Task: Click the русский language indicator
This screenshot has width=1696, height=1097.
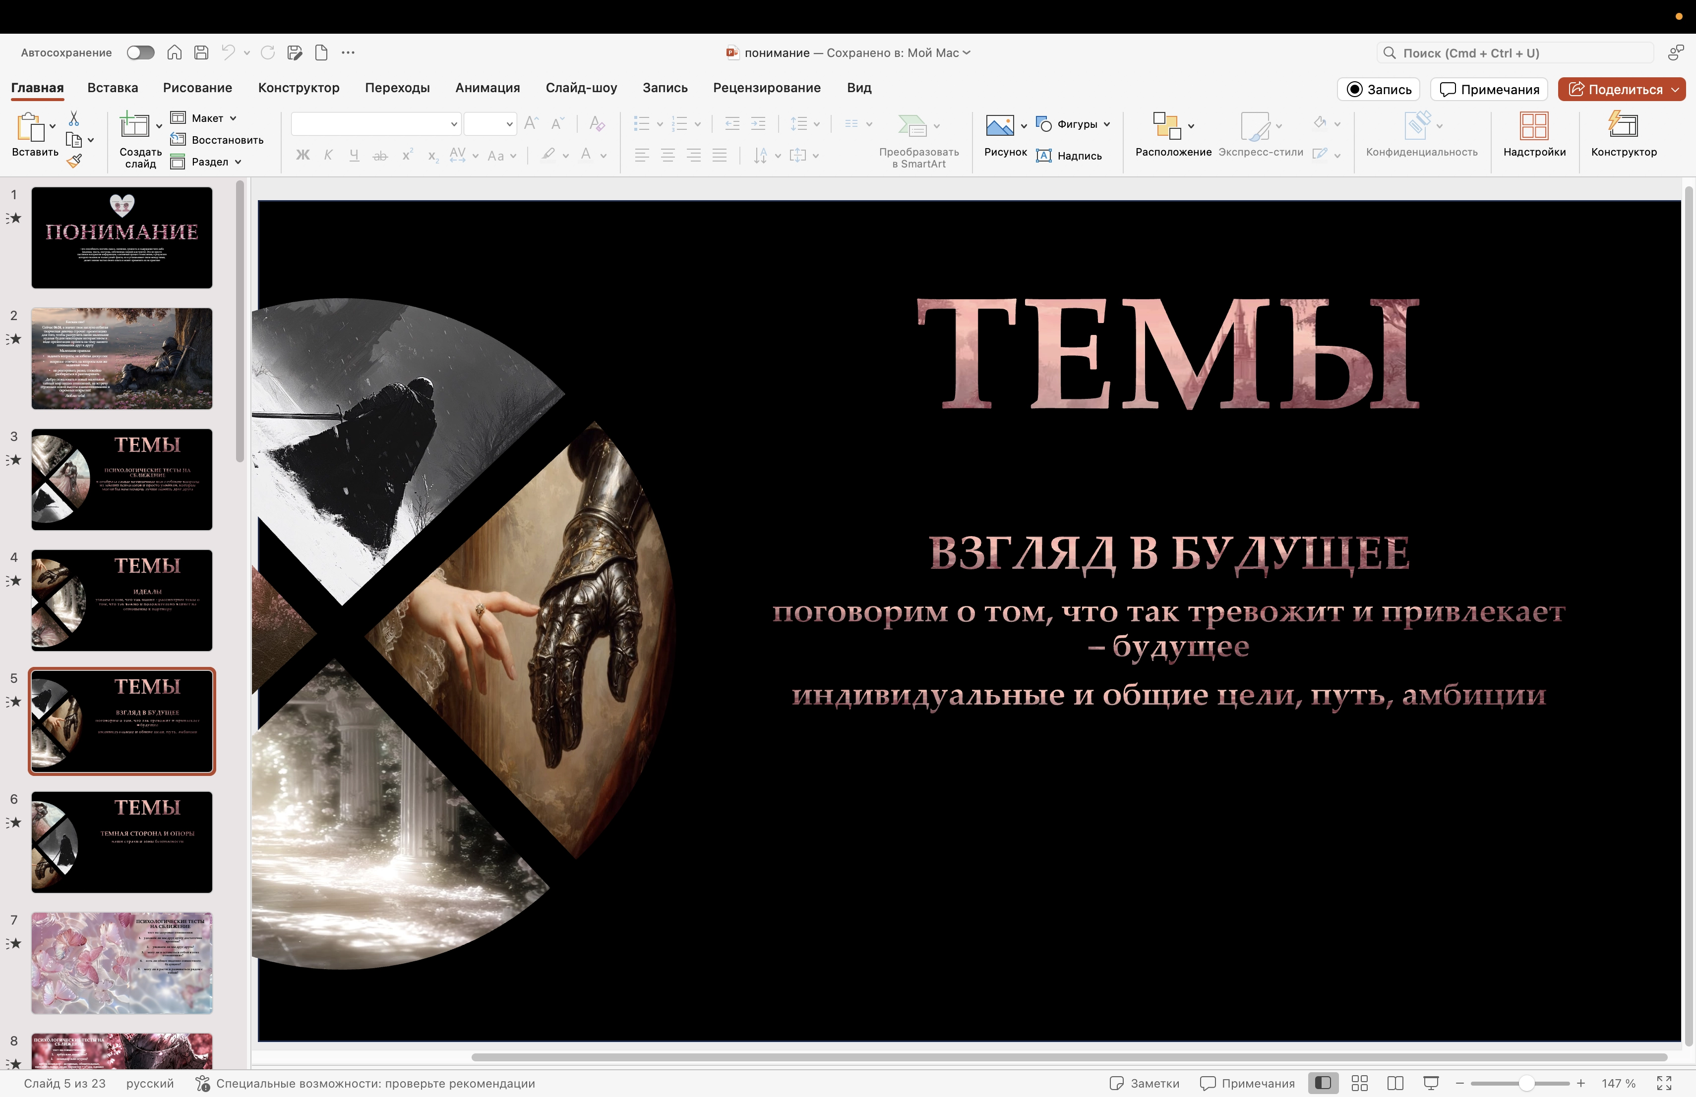Action: point(150,1083)
